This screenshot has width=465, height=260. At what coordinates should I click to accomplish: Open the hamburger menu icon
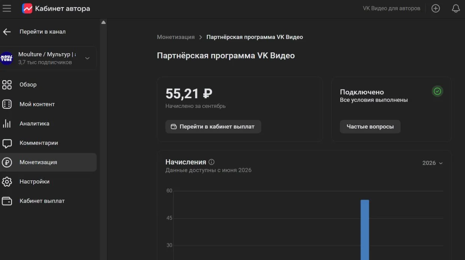(7, 8)
